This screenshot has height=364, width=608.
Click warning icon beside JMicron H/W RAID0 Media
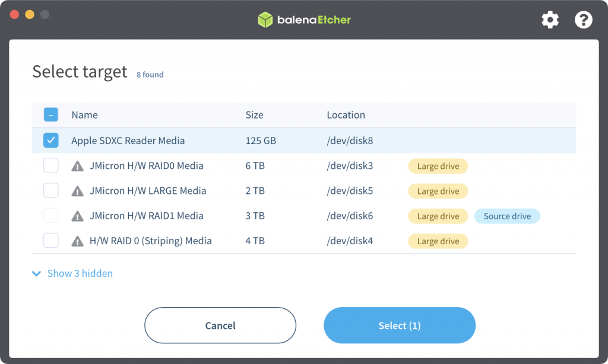pos(78,166)
